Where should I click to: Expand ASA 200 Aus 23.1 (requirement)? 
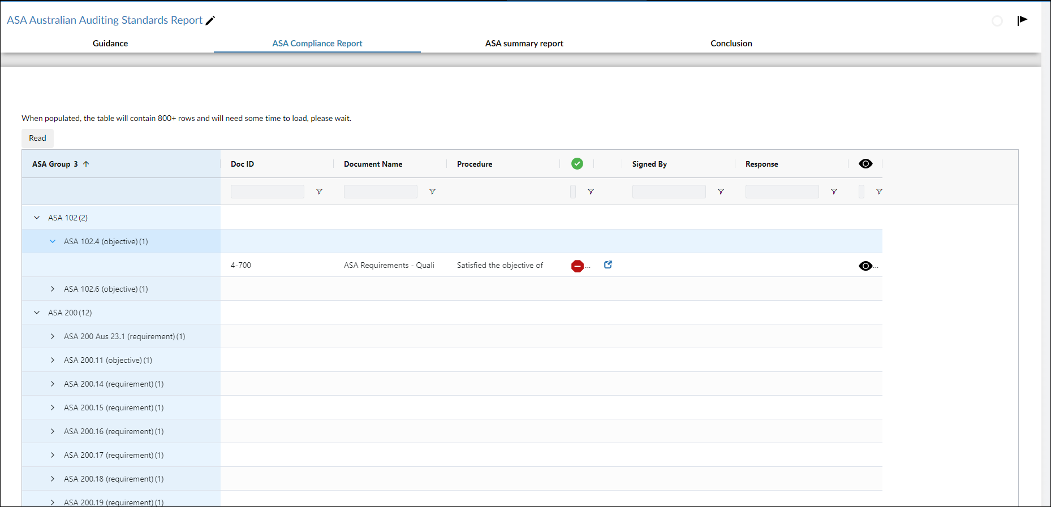pos(53,336)
